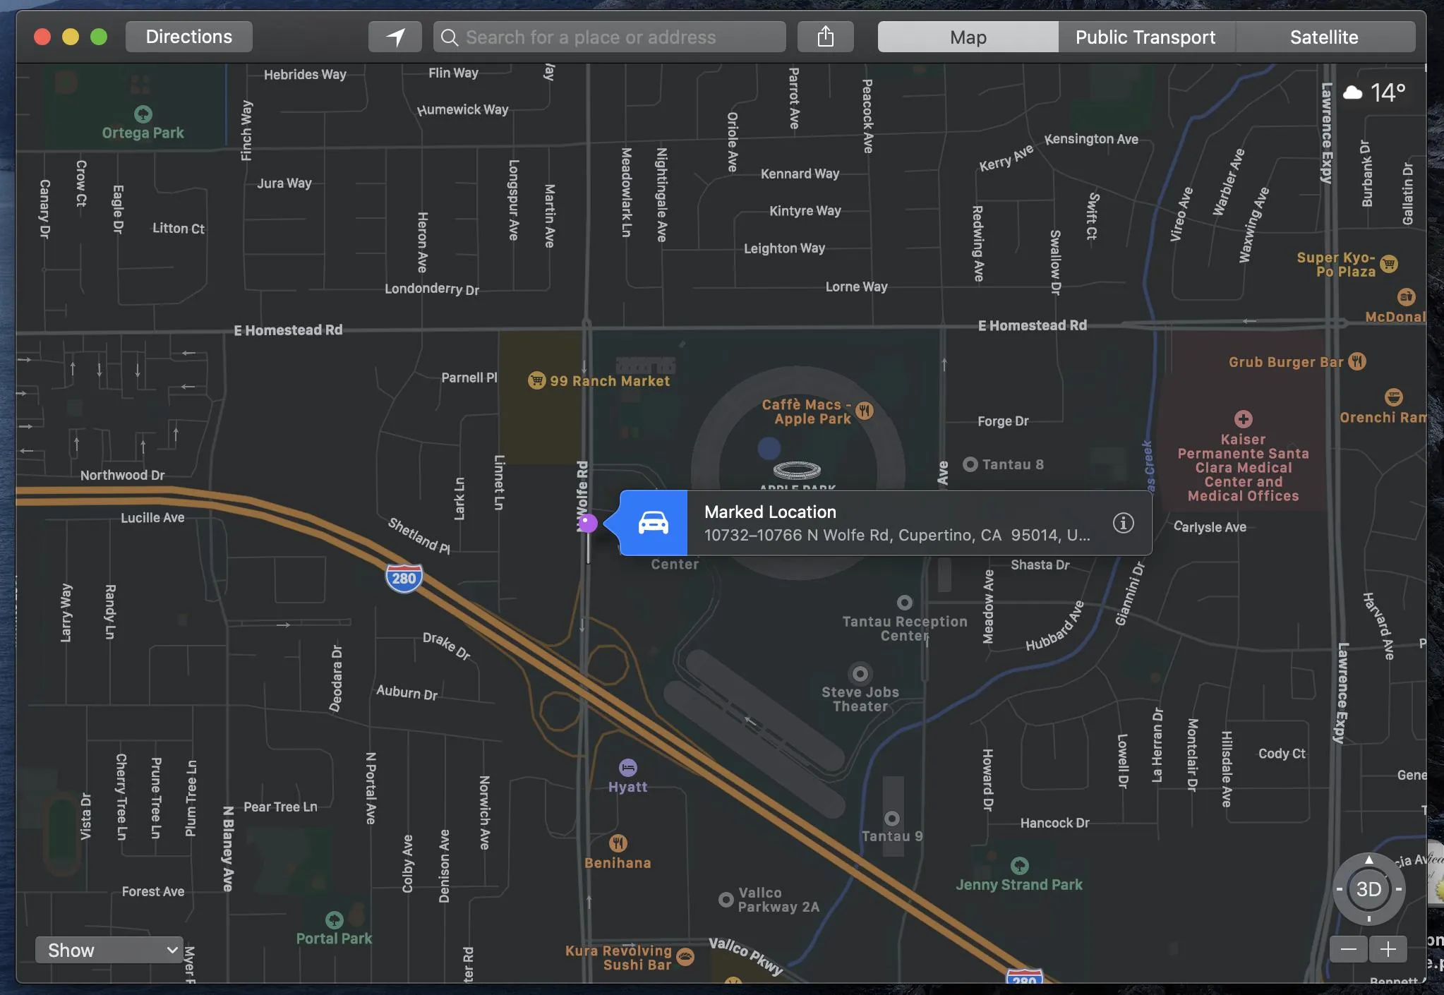
Task: Click the Kaiser Permanente medical cross icon
Action: [x=1243, y=419]
